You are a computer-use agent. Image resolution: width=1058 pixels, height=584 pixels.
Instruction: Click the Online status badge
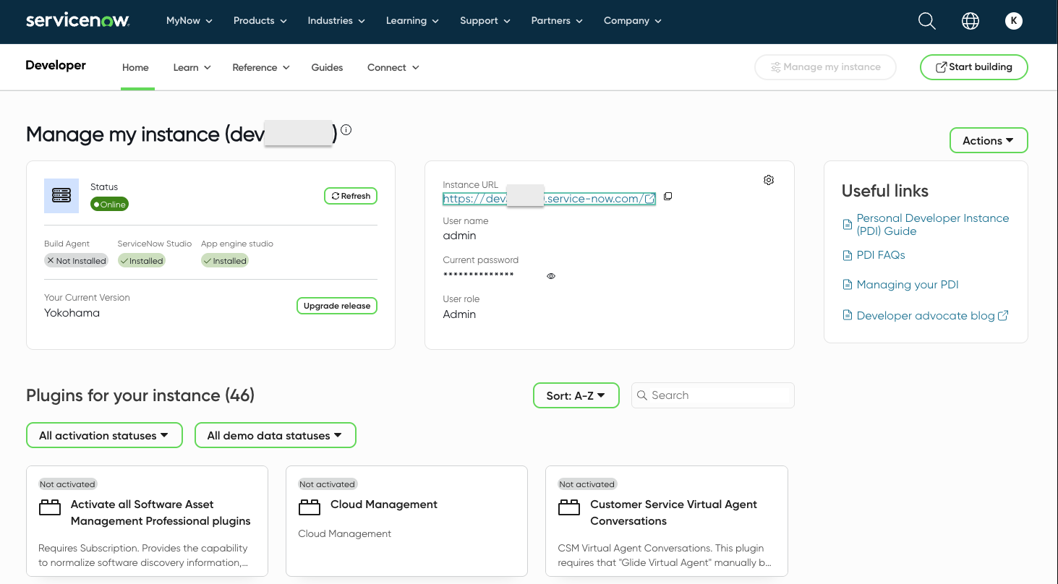pos(110,205)
